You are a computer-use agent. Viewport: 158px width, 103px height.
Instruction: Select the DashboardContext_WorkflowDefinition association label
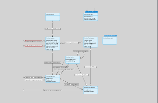[x=33, y=77]
